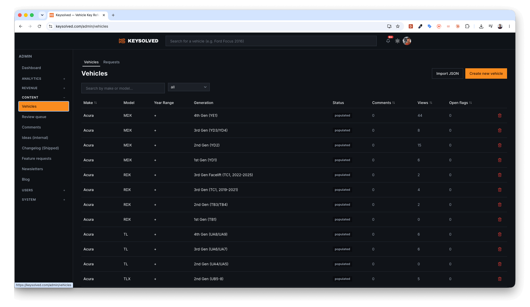Sort table by Make column

(90, 103)
